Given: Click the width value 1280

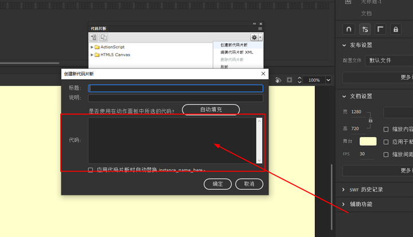Looking at the screenshot, I should coord(356,112).
